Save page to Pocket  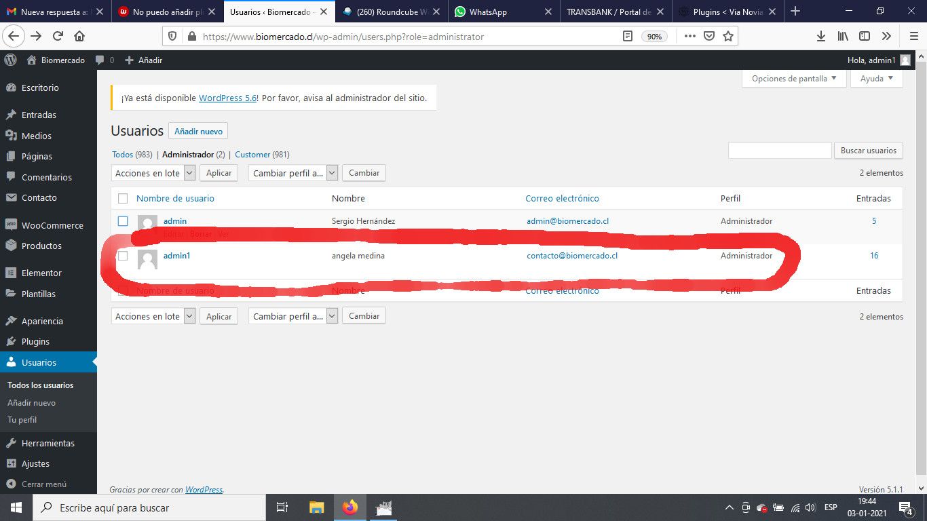pyautogui.click(x=709, y=37)
